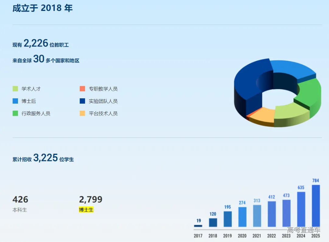The width and height of the screenshot is (329, 242).
Task: Click the 成立于 2018 年 heading
Action: click(x=42, y=8)
